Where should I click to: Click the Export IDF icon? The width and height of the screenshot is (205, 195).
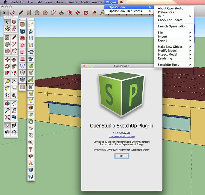31,59
